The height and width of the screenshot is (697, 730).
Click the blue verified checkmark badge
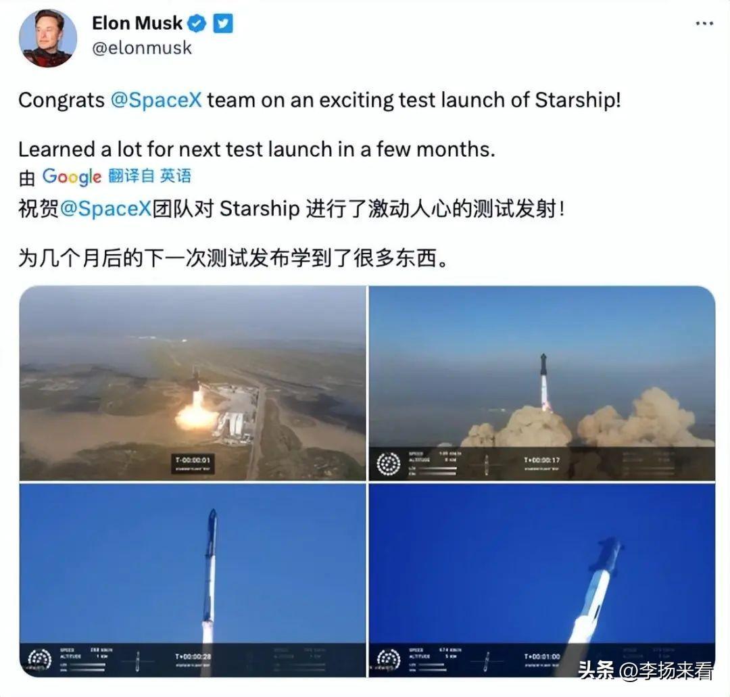pos(197,23)
